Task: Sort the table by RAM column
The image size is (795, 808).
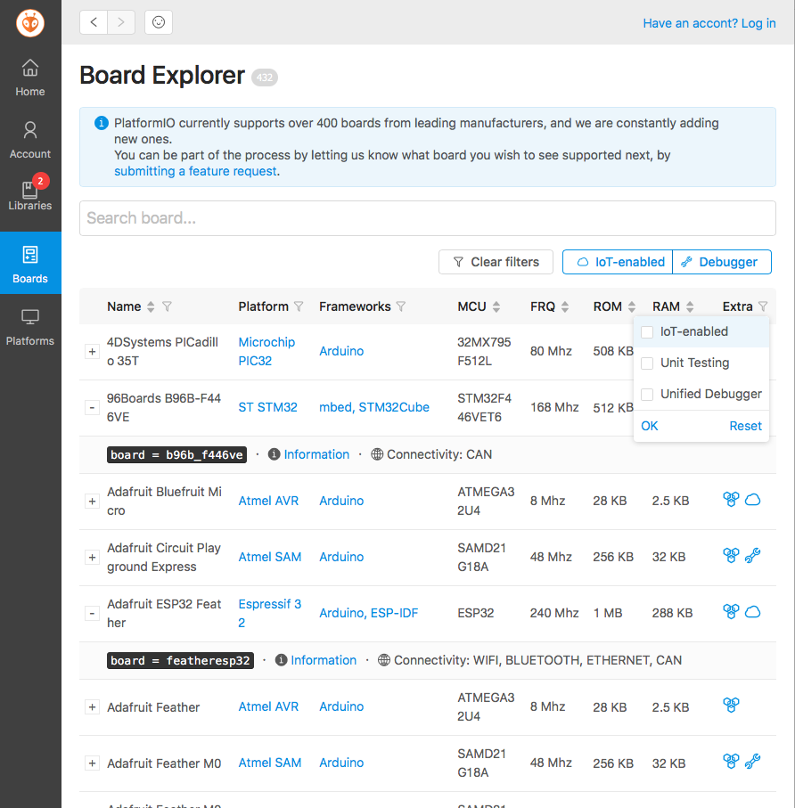Action: [x=690, y=306]
